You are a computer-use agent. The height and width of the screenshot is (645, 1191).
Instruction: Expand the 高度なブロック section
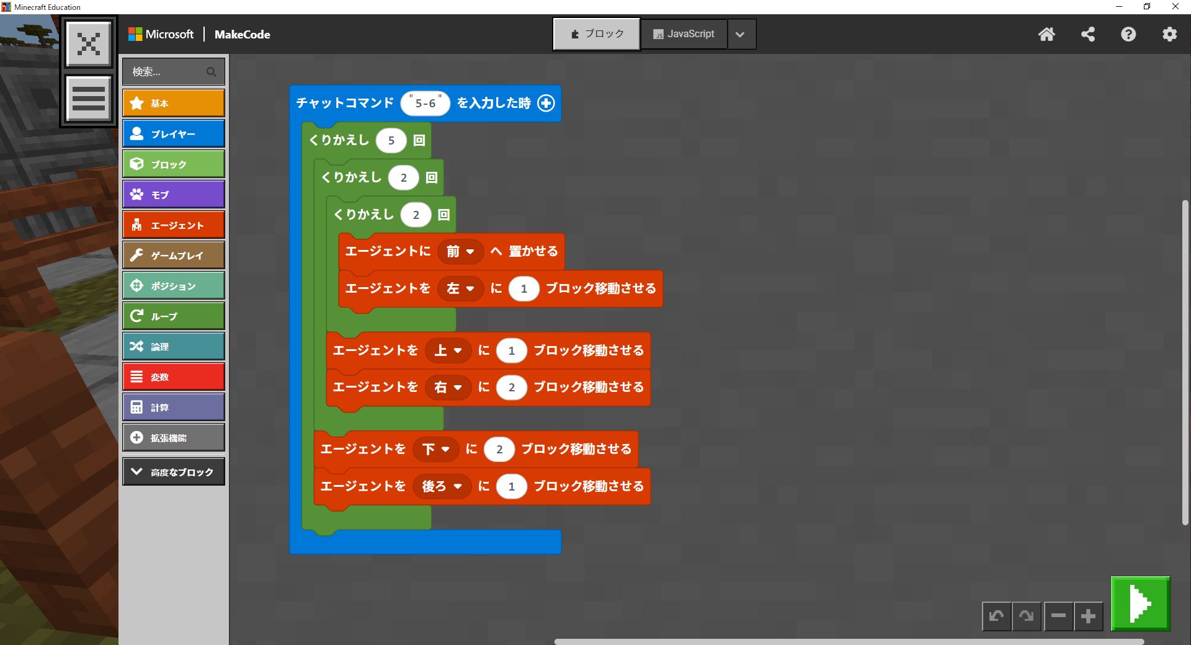(173, 472)
